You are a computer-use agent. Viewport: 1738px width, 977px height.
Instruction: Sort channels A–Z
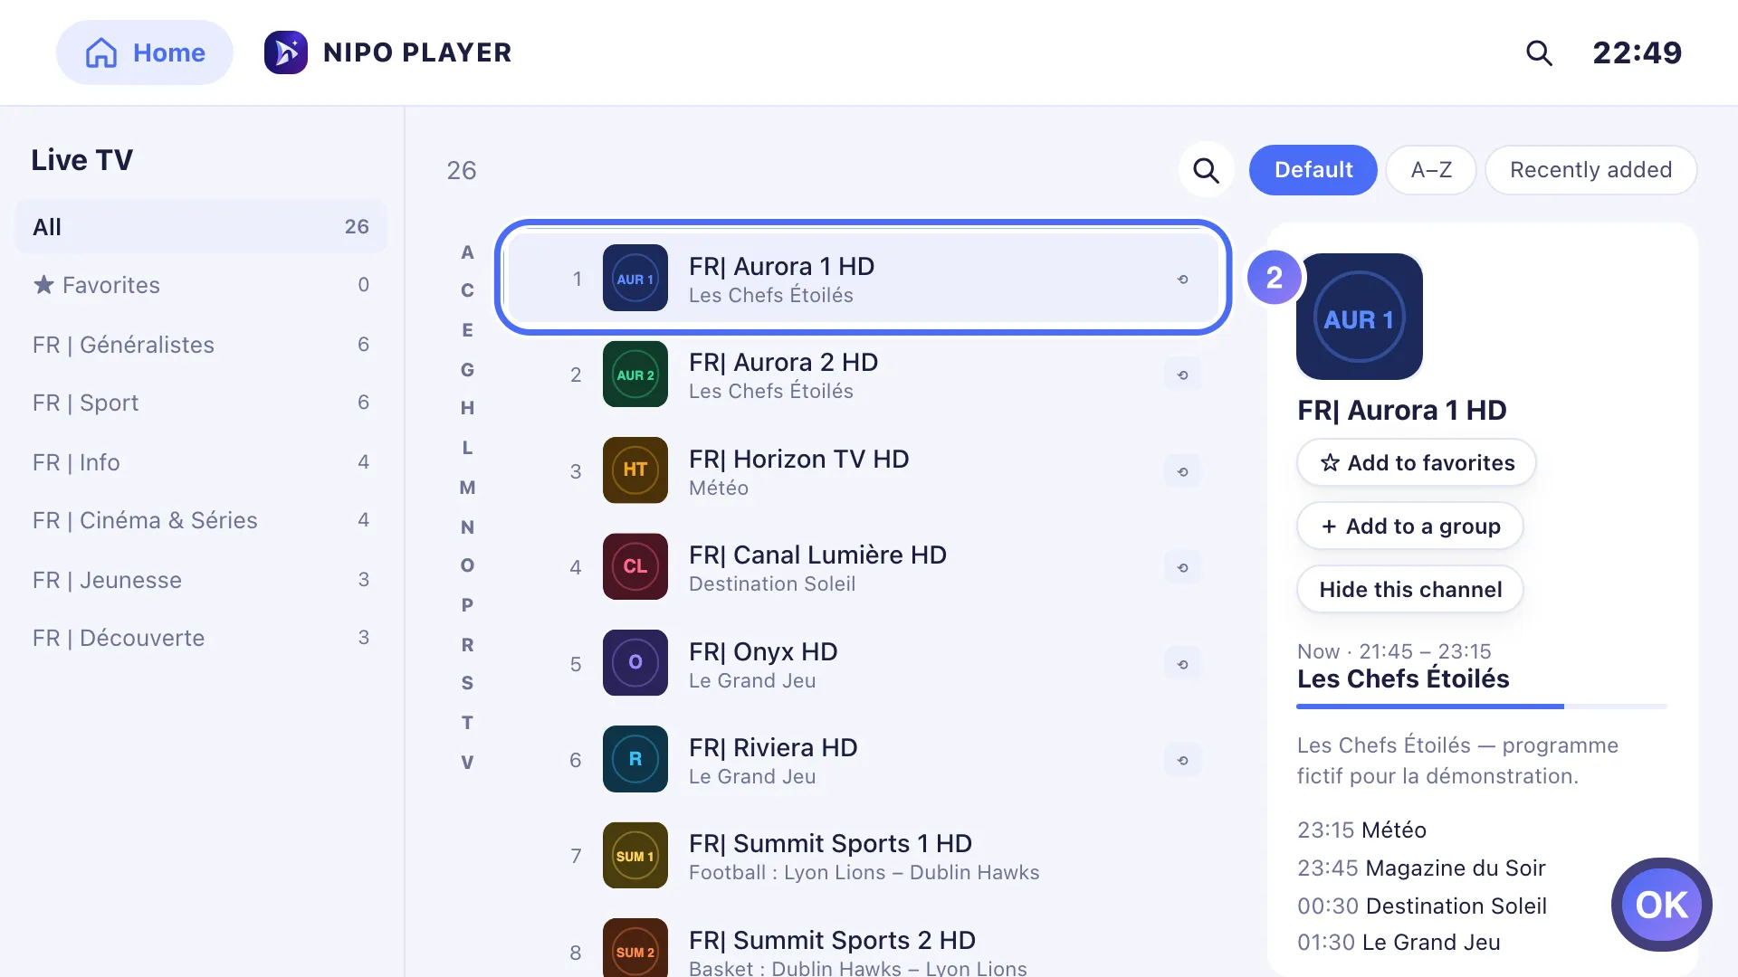click(1431, 170)
